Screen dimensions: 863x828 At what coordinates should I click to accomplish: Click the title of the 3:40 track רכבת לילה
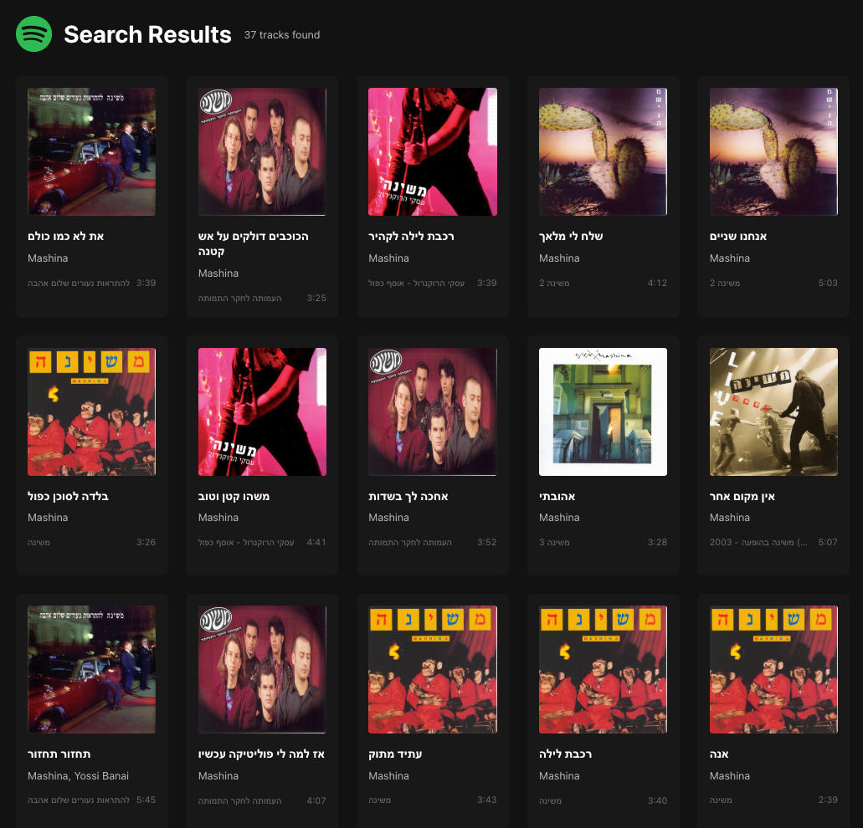(x=565, y=754)
